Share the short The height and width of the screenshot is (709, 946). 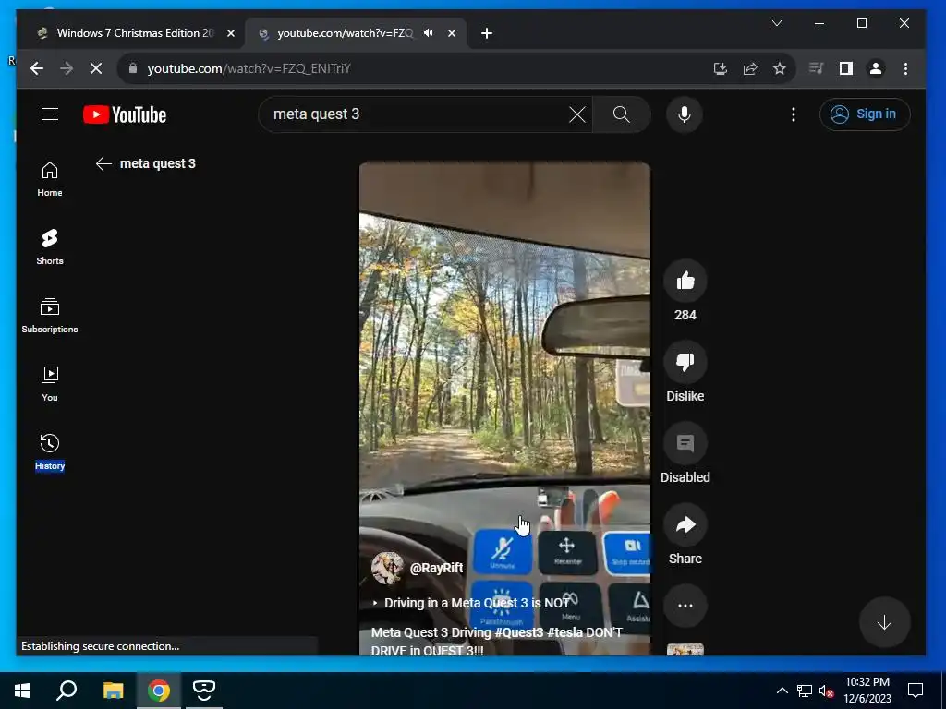point(685,524)
